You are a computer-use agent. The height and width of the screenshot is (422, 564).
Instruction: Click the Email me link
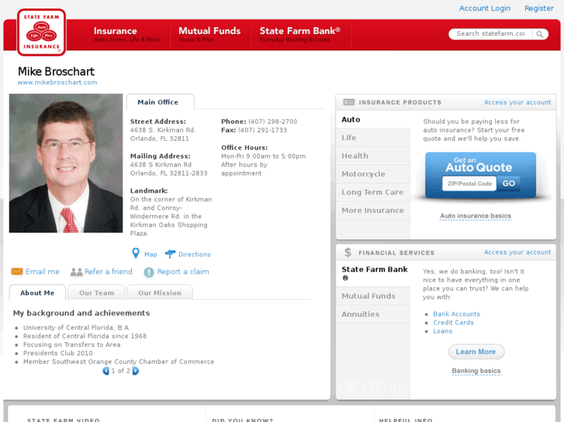43,272
